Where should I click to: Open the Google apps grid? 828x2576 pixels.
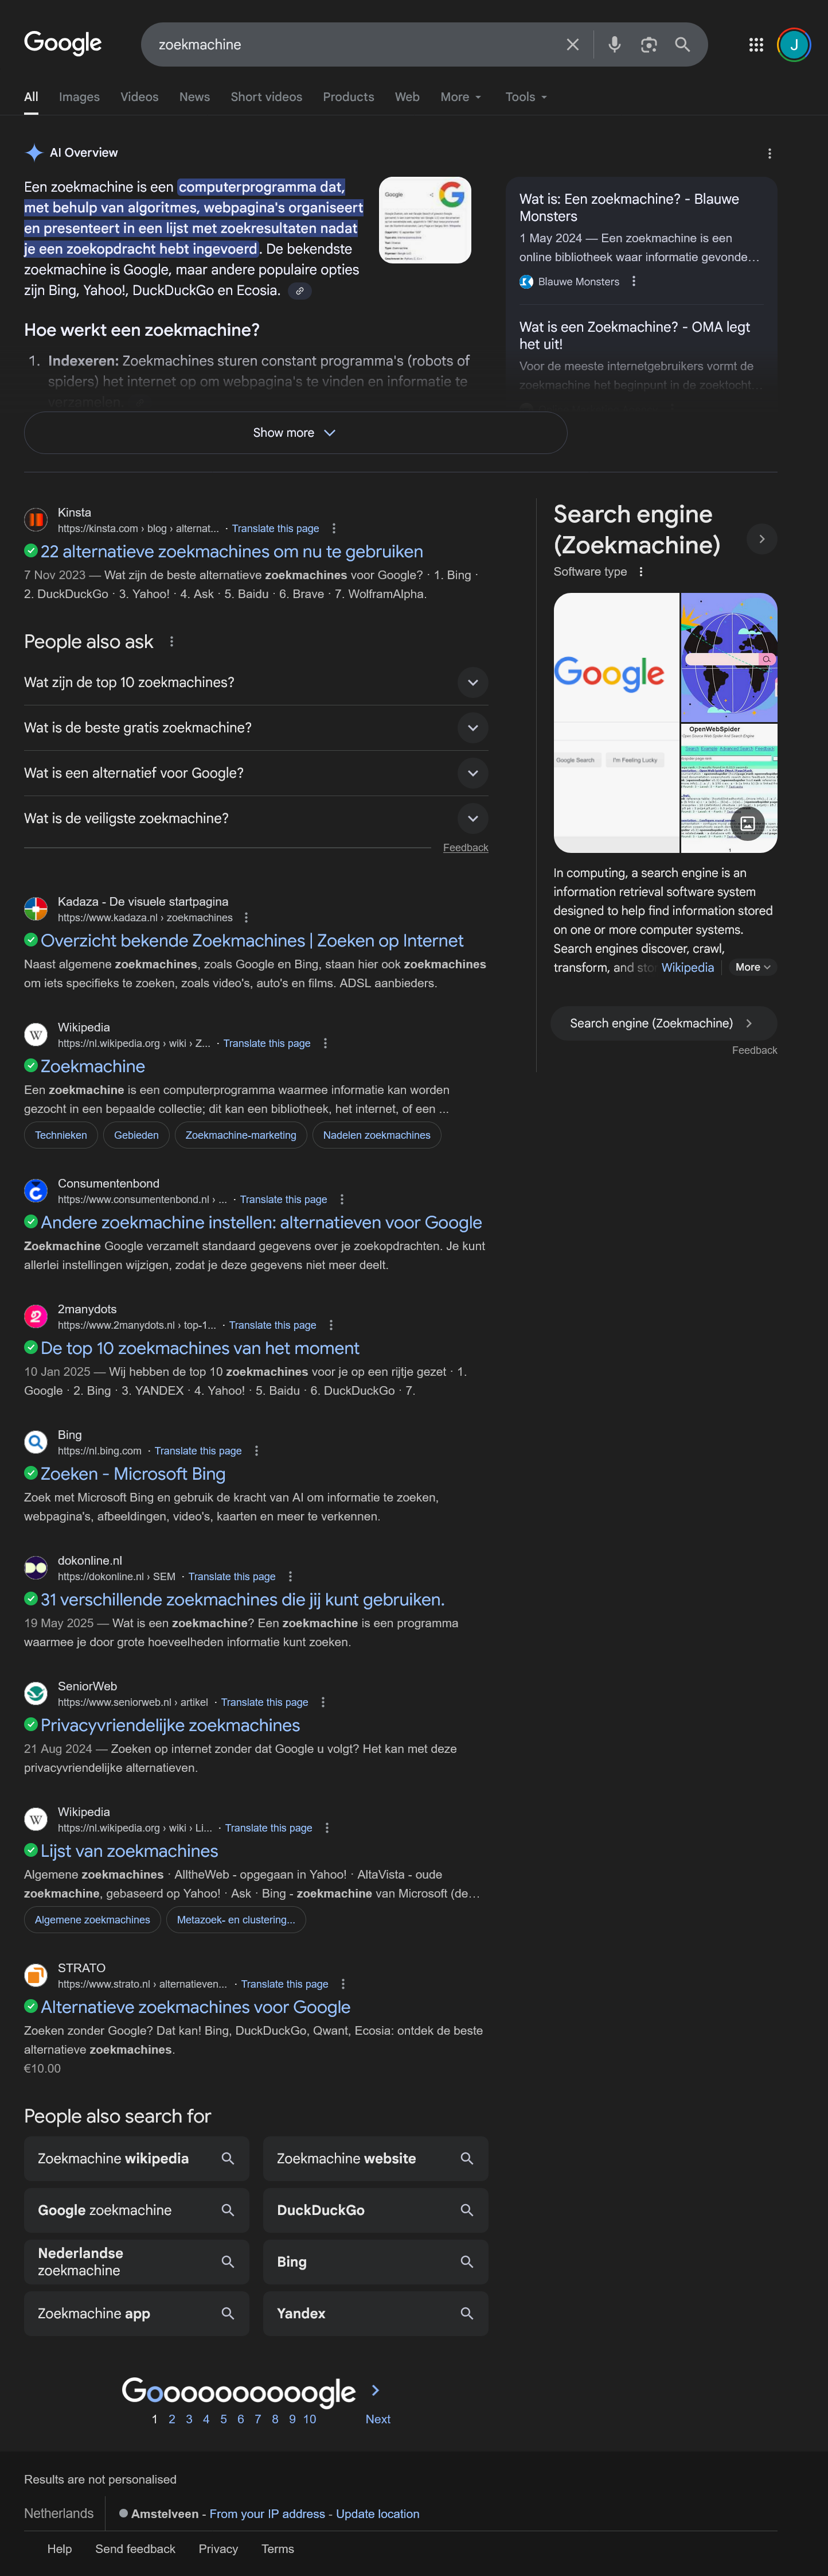[x=756, y=45]
